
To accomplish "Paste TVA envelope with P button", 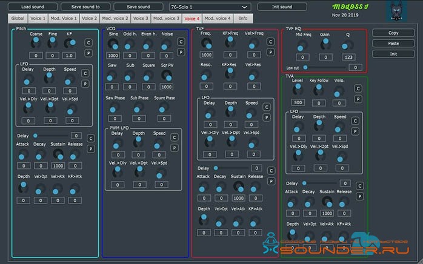I will tap(359, 196).
